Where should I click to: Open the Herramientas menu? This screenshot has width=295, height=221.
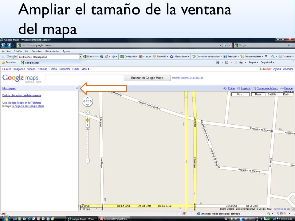(52, 51)
